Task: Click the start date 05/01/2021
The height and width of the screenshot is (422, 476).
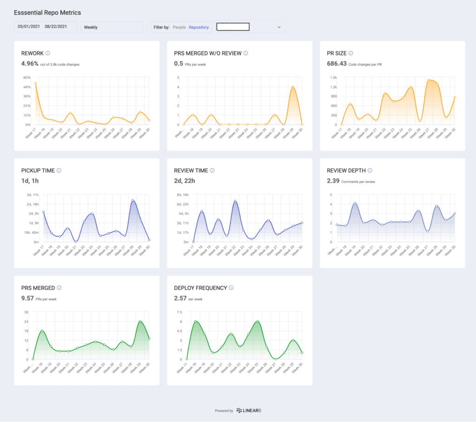Action: pos(29,27)
